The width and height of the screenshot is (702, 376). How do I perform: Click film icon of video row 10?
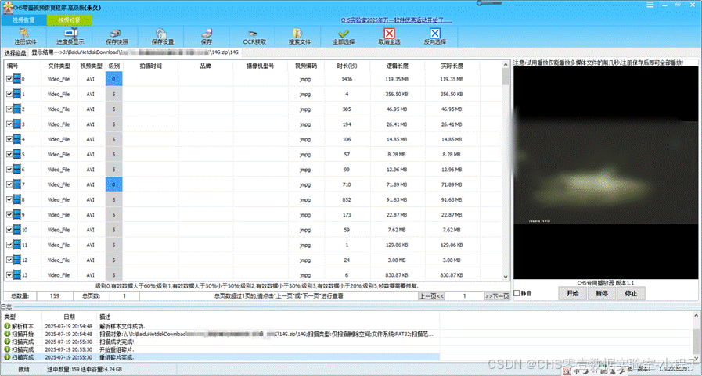tap(17, 230)
